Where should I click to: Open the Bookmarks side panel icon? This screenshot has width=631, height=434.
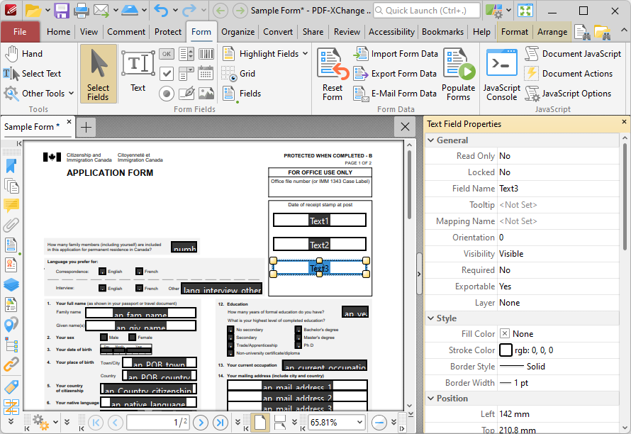(x=11, y=166)
